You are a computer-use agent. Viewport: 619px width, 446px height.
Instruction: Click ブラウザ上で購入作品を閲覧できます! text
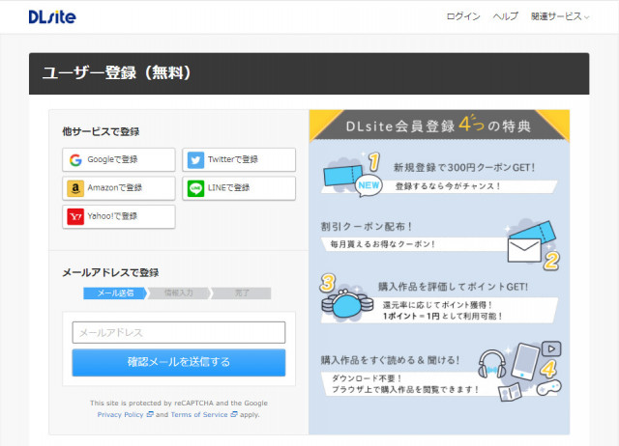coord(405,390)
